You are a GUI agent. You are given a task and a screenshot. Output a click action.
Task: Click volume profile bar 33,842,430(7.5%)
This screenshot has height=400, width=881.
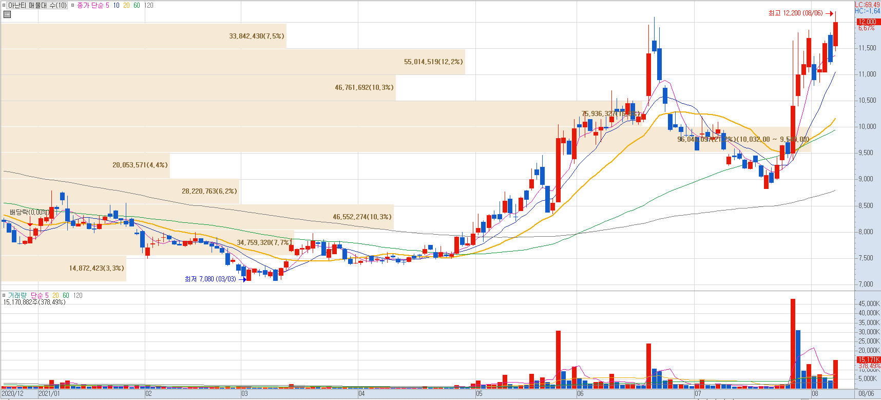pos(144,36)
